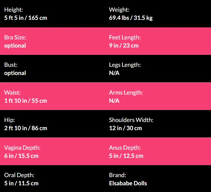Click the Elsababe Dolls brand name
The image size is (211, 192).
pos(128,183)
